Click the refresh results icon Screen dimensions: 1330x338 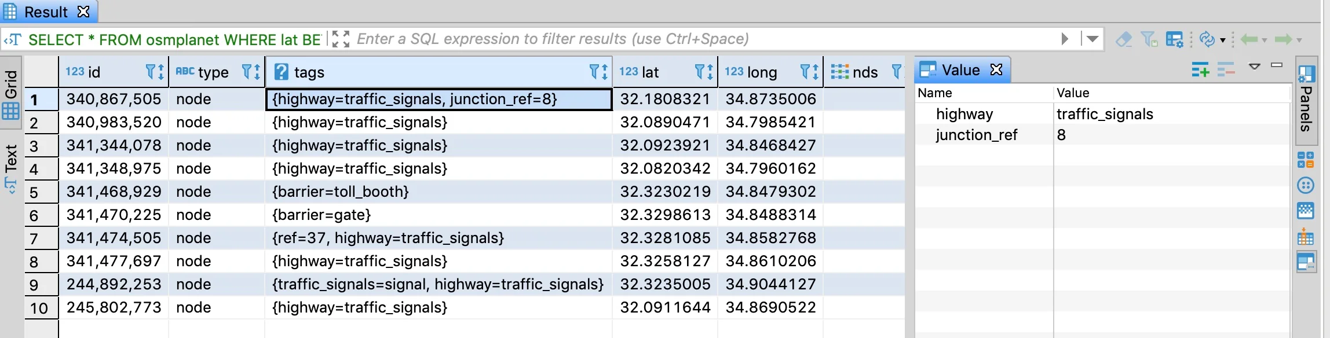click(x=1207, y=39)
